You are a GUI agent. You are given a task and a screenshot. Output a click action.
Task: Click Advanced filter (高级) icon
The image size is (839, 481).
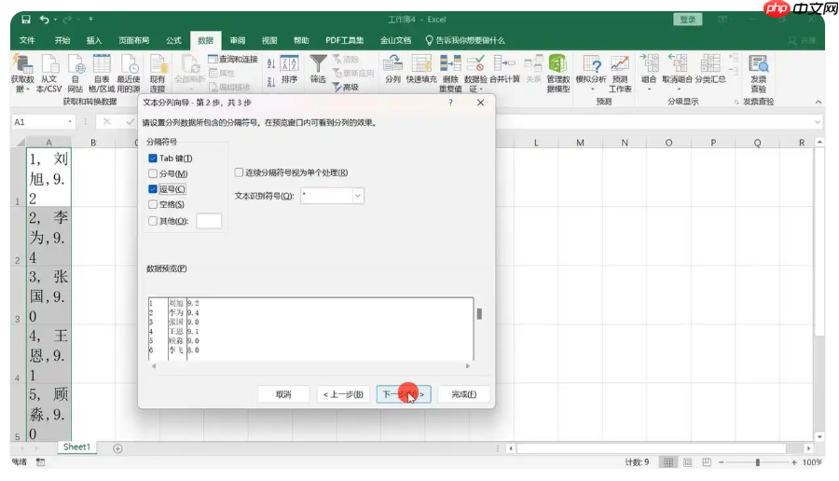[x=346, y=87]
